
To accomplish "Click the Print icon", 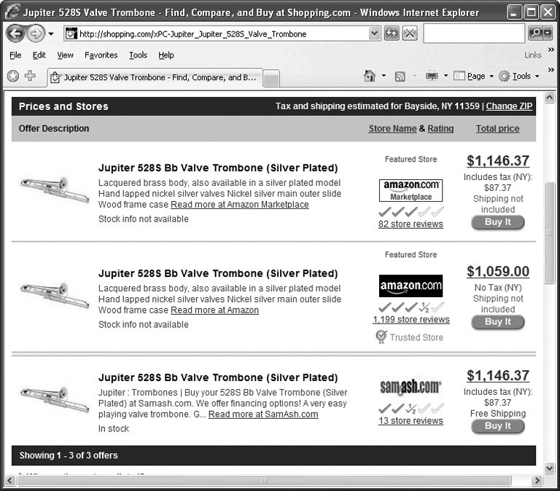I will point(431,76).
